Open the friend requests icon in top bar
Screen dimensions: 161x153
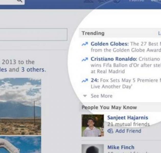click(x=89, y=1)
